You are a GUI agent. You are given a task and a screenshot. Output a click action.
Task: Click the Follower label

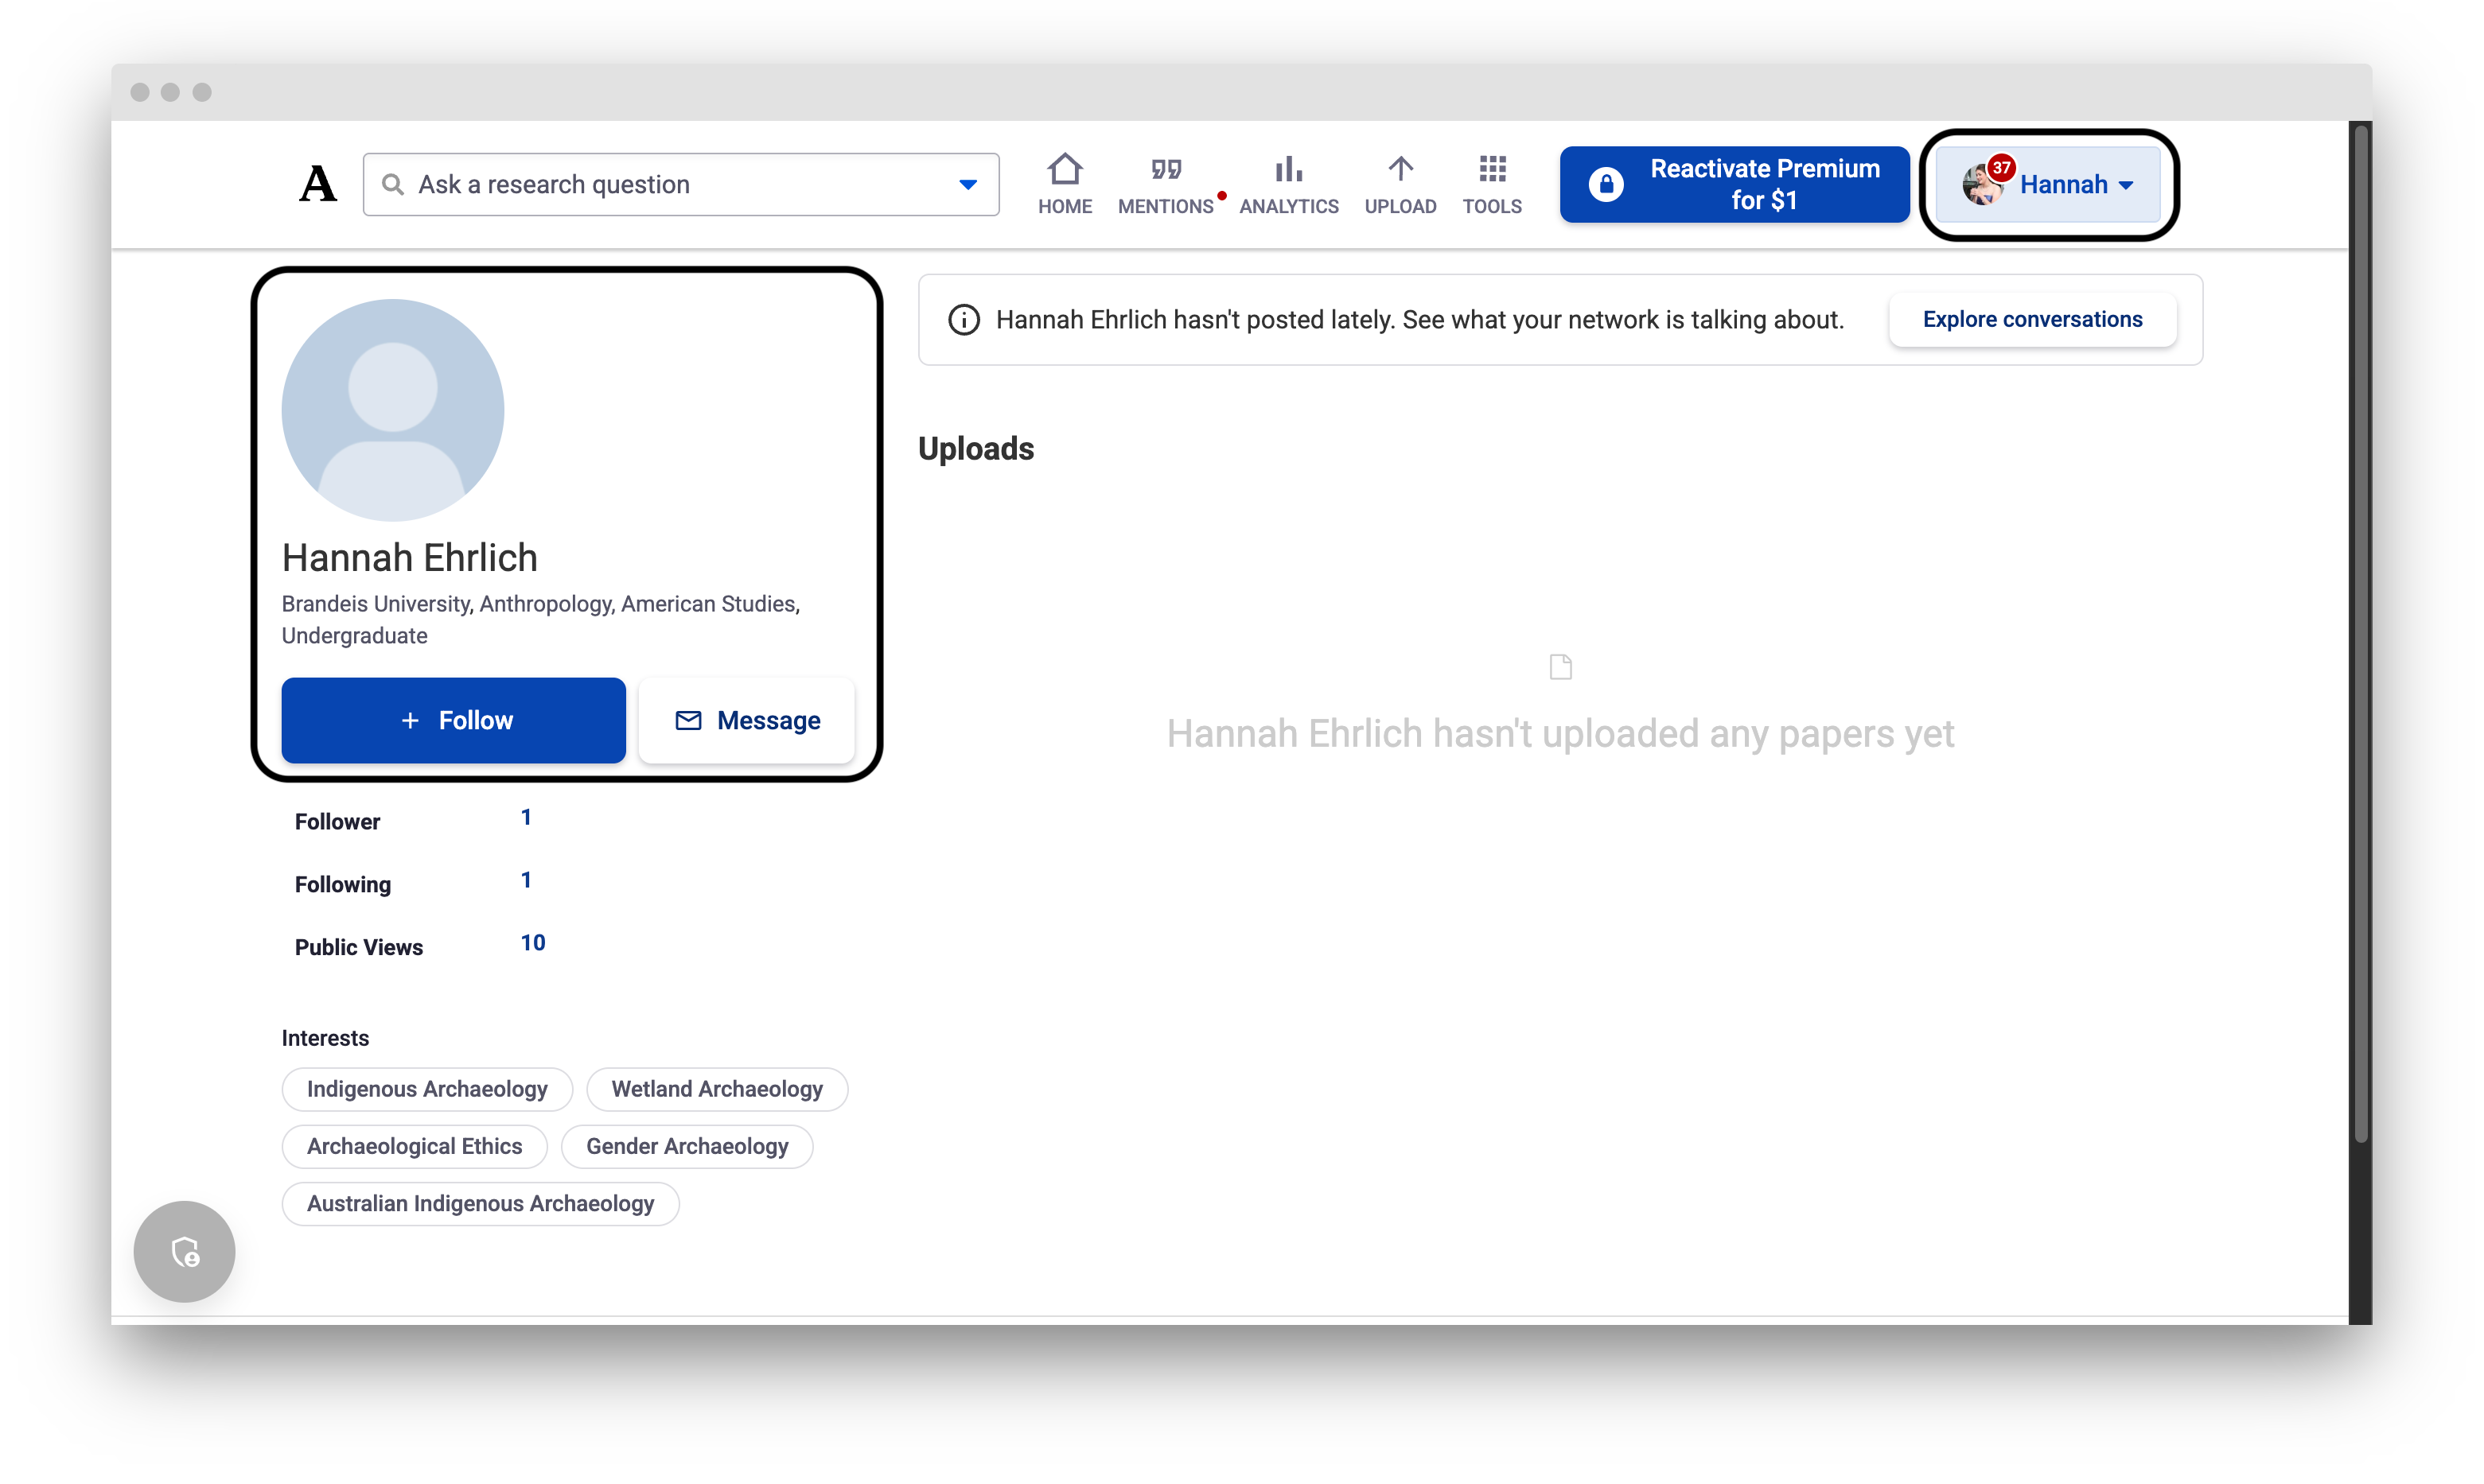tap(337, 822)
